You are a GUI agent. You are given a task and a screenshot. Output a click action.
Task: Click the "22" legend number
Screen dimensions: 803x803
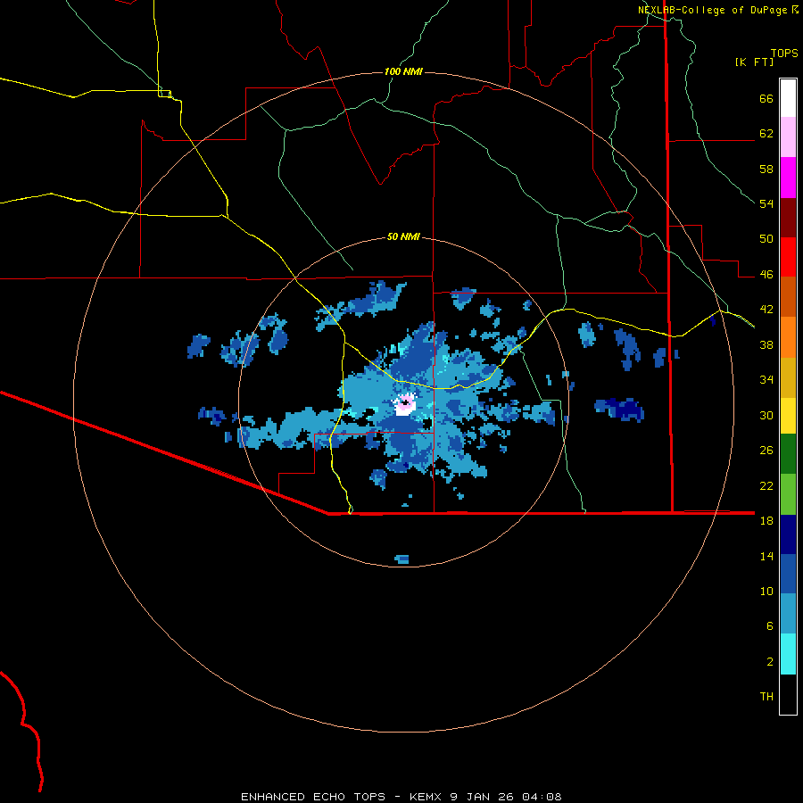(x=766, y=485)
